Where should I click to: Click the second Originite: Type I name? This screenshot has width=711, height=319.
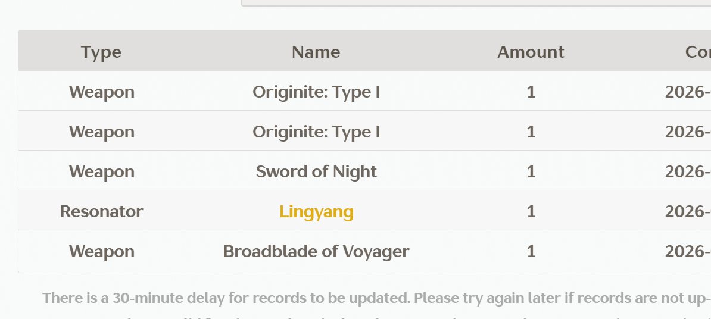(x=316, y=132)
